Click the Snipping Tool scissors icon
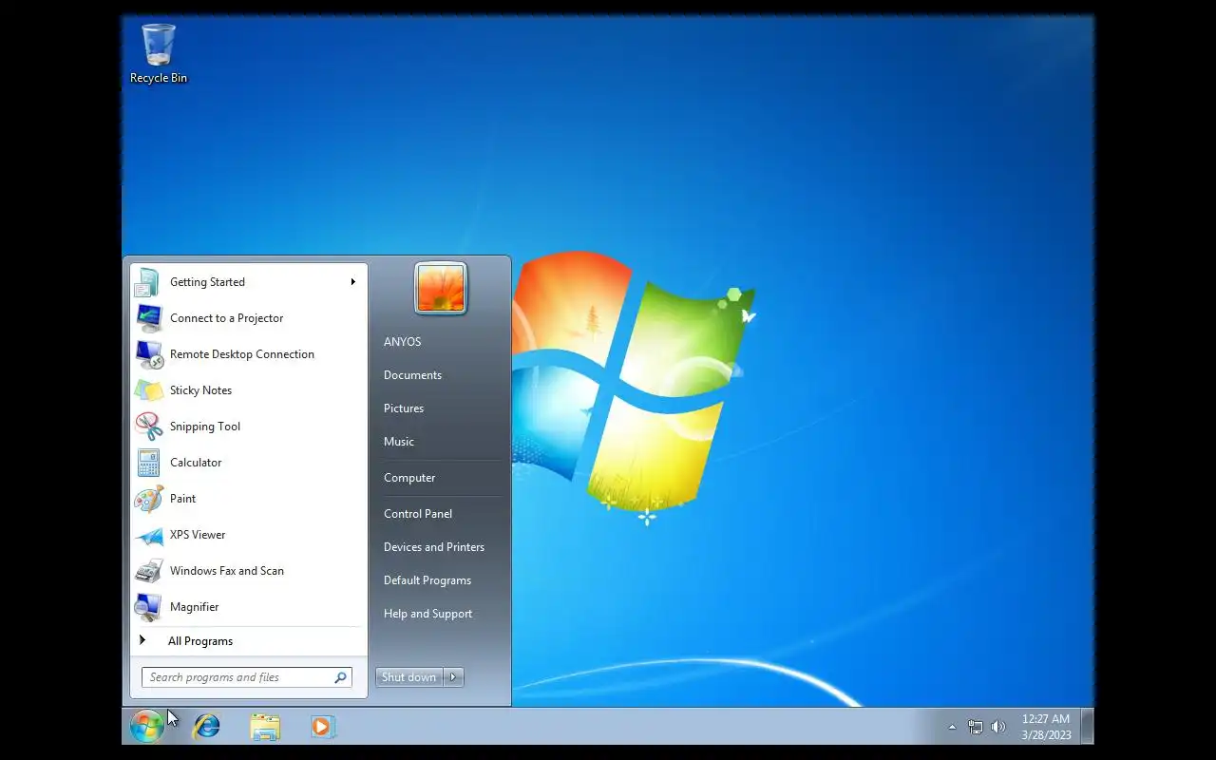This screenshot has width=1216, height=760. tap(148, 427)
